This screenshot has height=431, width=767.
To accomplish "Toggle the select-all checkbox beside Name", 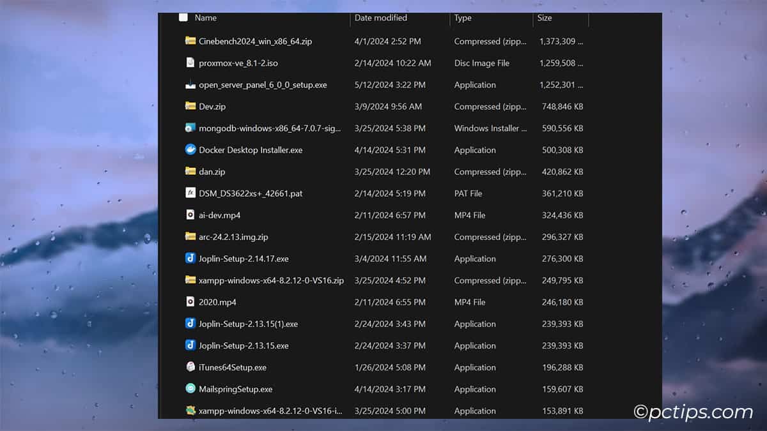I will tap(183, 18).
